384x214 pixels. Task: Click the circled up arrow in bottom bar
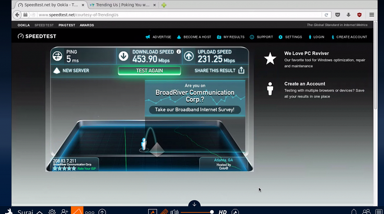pos(102,212)
